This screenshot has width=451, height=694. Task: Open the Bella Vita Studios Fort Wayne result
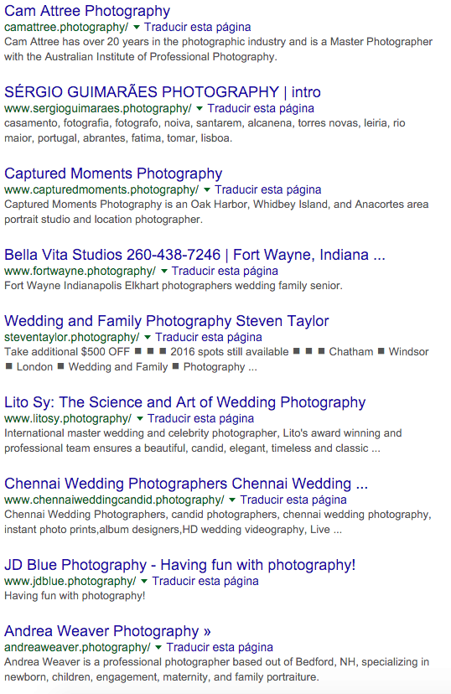pyautogui.click(x=194, y=255)
